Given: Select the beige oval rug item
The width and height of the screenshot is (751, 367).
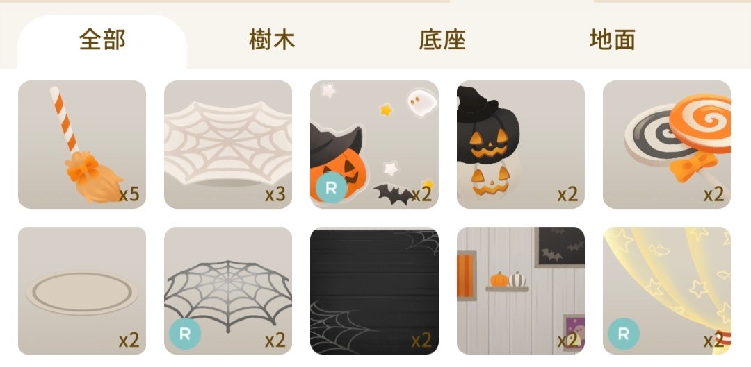Looking at the screenshot, I should (82, 291).
